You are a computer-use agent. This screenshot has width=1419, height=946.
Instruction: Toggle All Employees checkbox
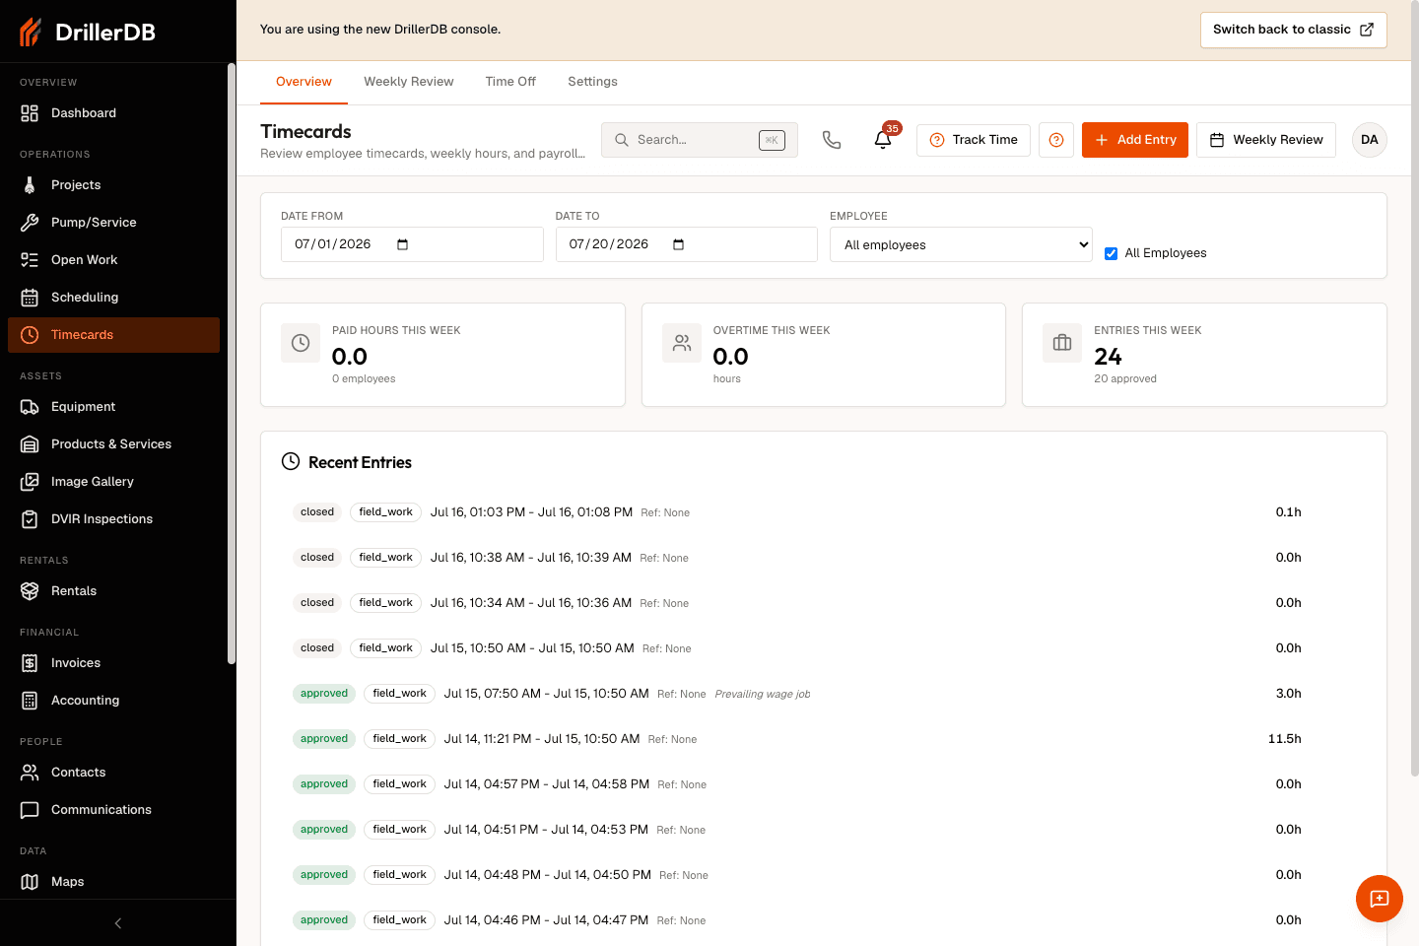[x=1111, y=253]
